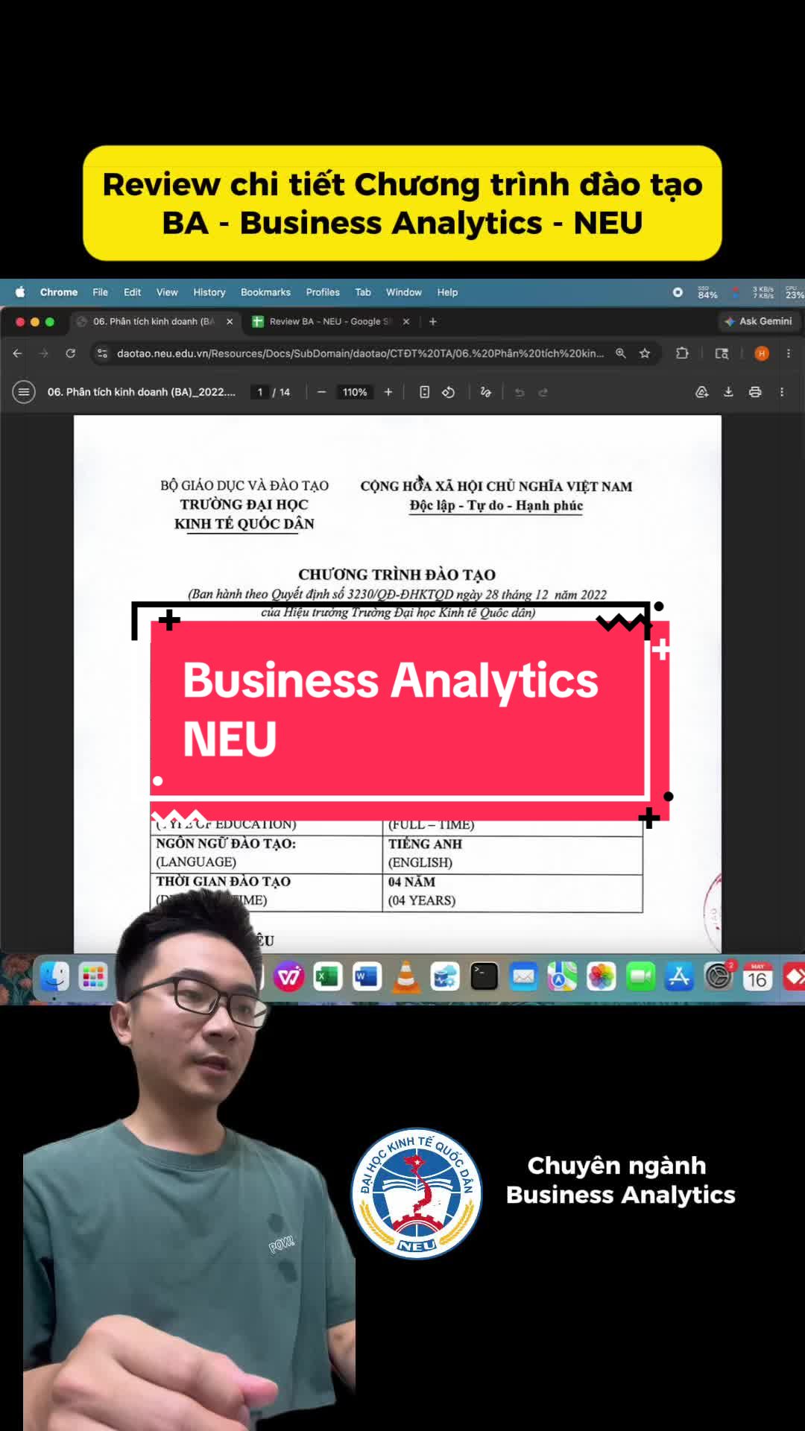Click the PDF title 06. Phân tích kinh doanh (BA)_2022
This screenshot has width=805, height=1431.
point(142,392)
